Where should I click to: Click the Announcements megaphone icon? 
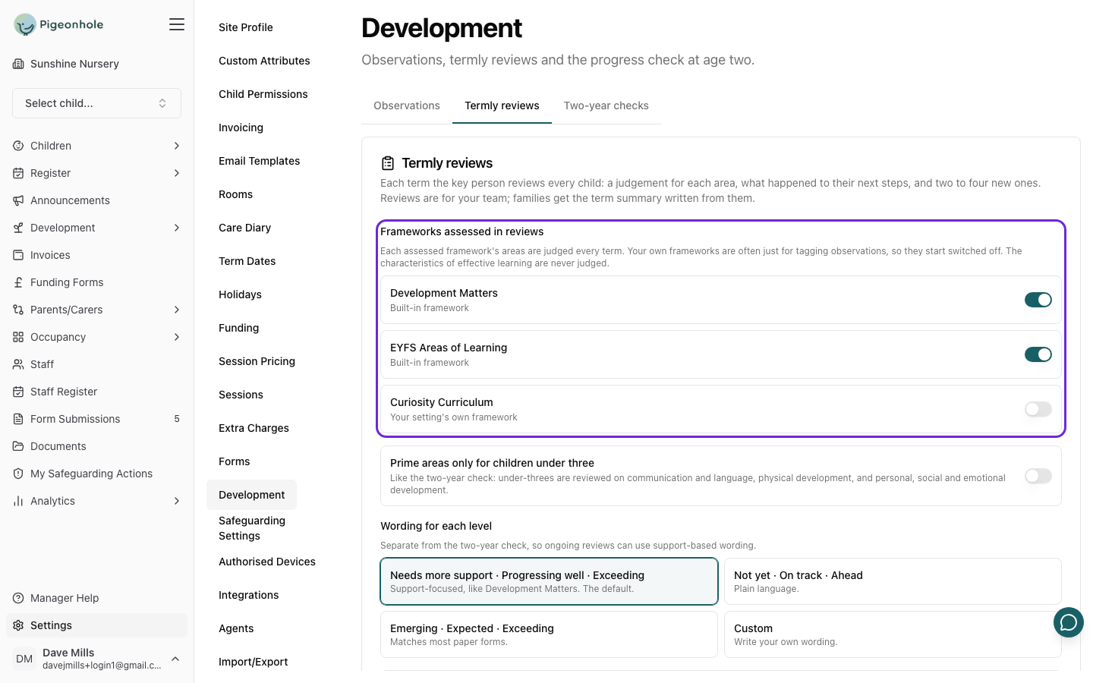click(18, 200)
